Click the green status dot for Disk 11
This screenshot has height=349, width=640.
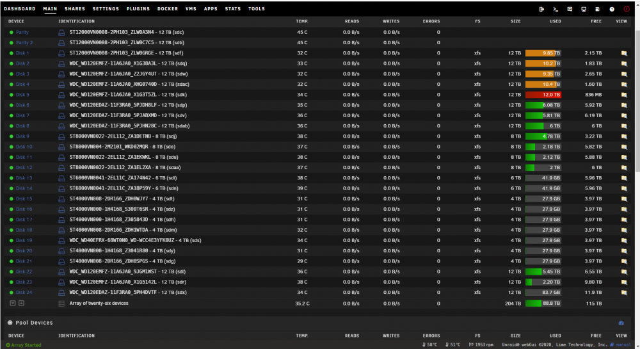click(x=12, y=157)
